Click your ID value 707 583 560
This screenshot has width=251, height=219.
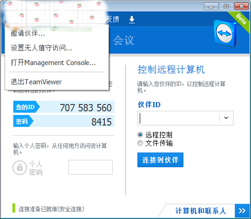click(86, 108)
